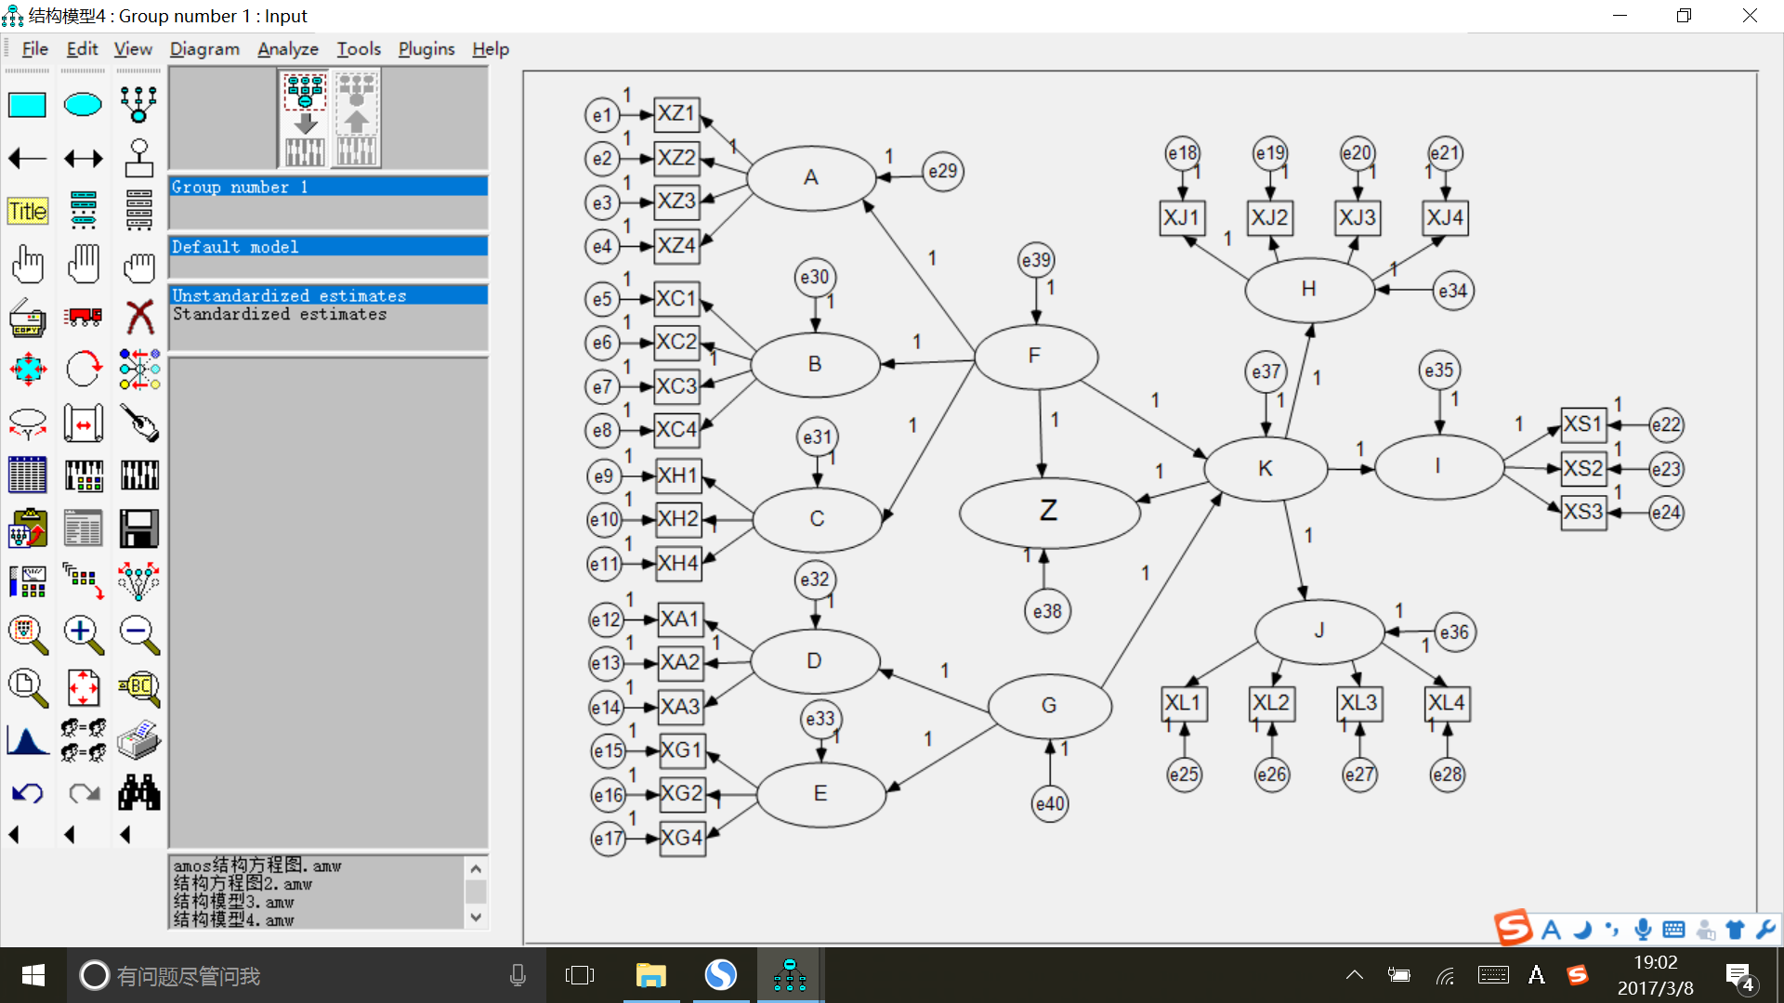The width and height of the screenshot is (1784, 1003).
Task: Open the File menu
Action: pyautogui.click(x=34, y=49)
